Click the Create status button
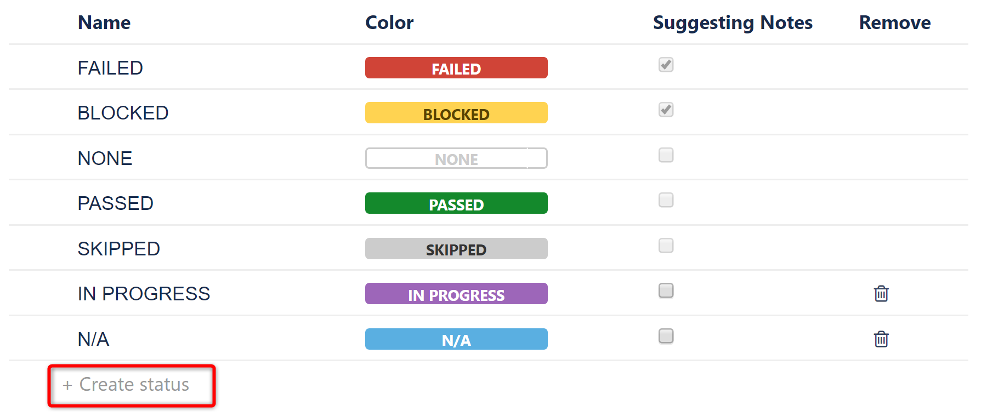1004x416 pixels. 132,385
